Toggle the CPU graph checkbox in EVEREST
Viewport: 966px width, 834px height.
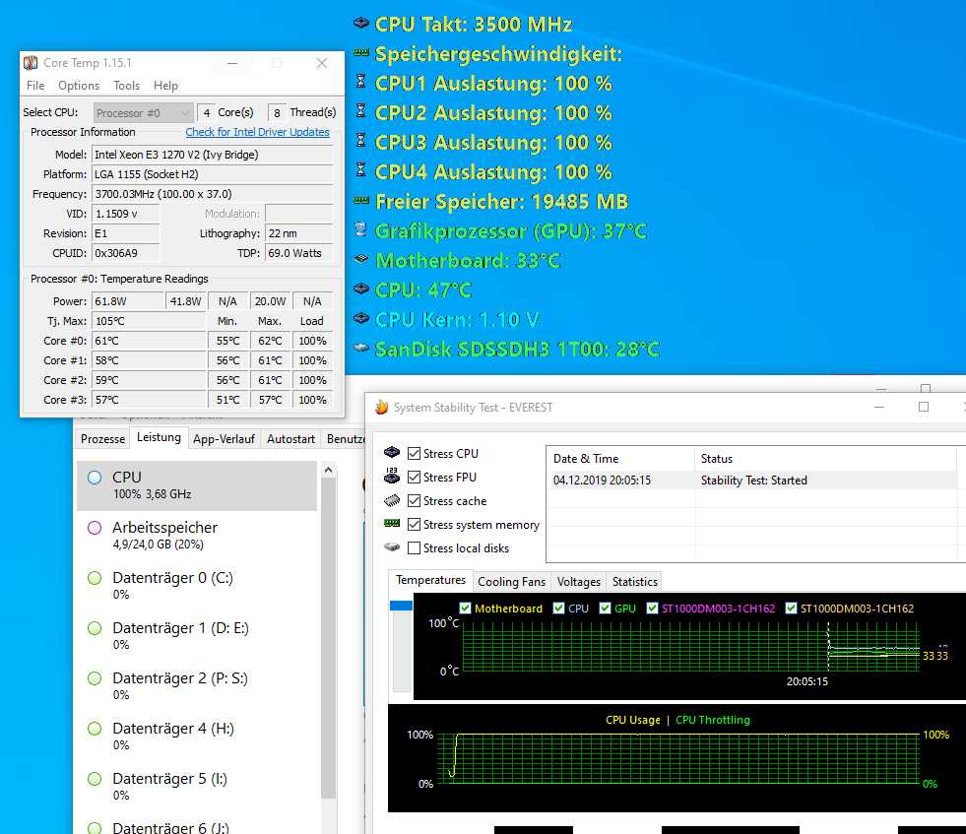pos(558,608)
